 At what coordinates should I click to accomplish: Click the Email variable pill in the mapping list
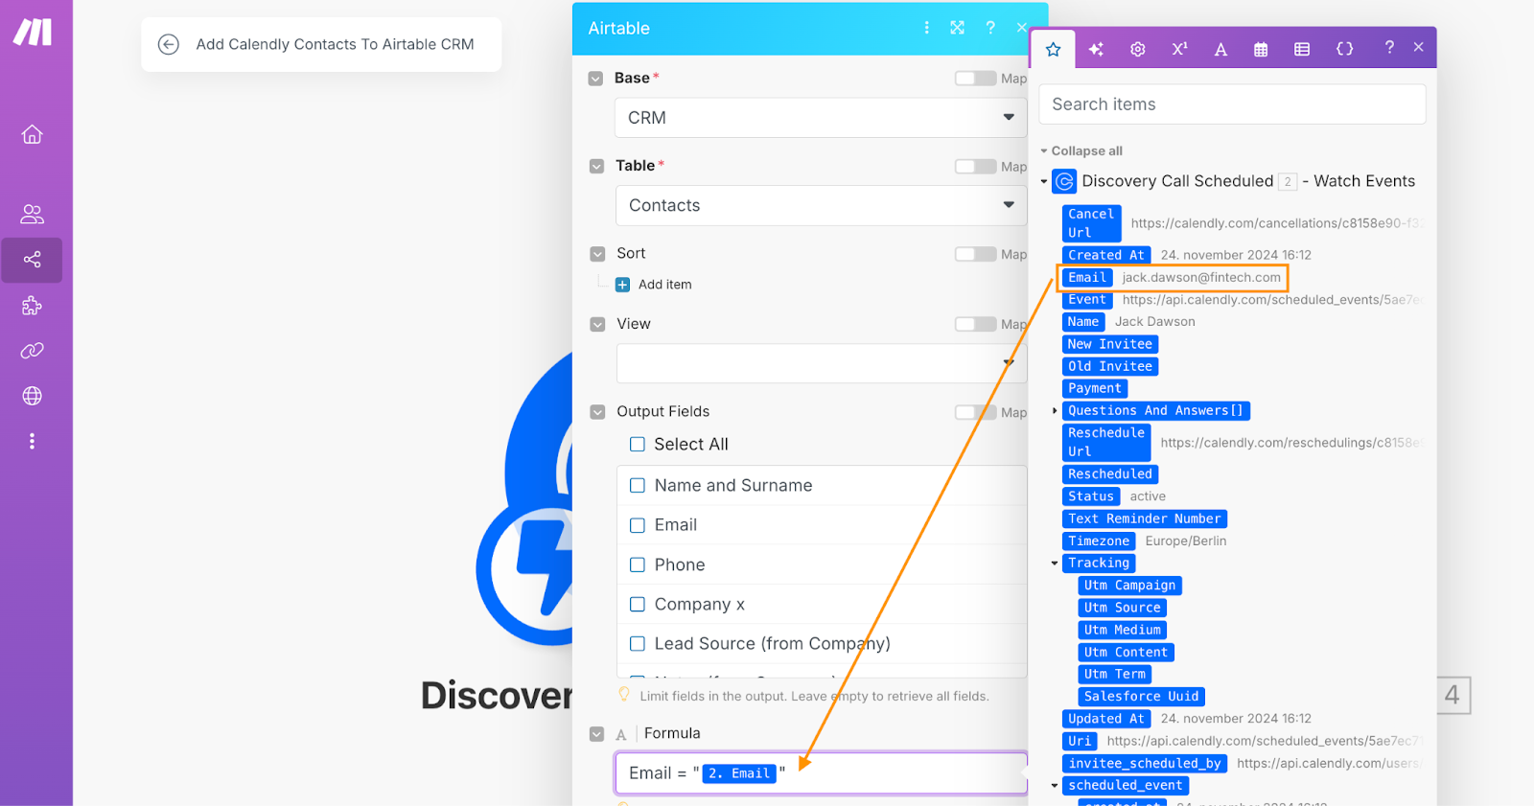(x=1087, y=278)
